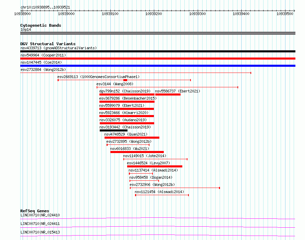The height and width of the screenshot is (240, 305).
Task: Open the LINC00710|NR_015413 gene label
Action: click(x=40, y=232)
